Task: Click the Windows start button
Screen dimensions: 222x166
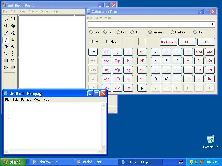Action: pos(13,162)
